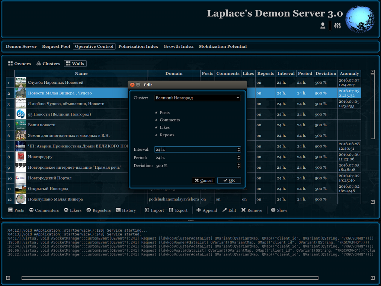Image resolution: width=381 pixels, height=286 pixels.
Task: Toggle the Reposts checkbox
Action: (x=157, y=135)
